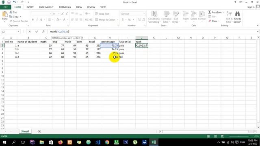Open Photoshop from the taskbar
This screenshot has height=146, width=260.
pos(126,142)
